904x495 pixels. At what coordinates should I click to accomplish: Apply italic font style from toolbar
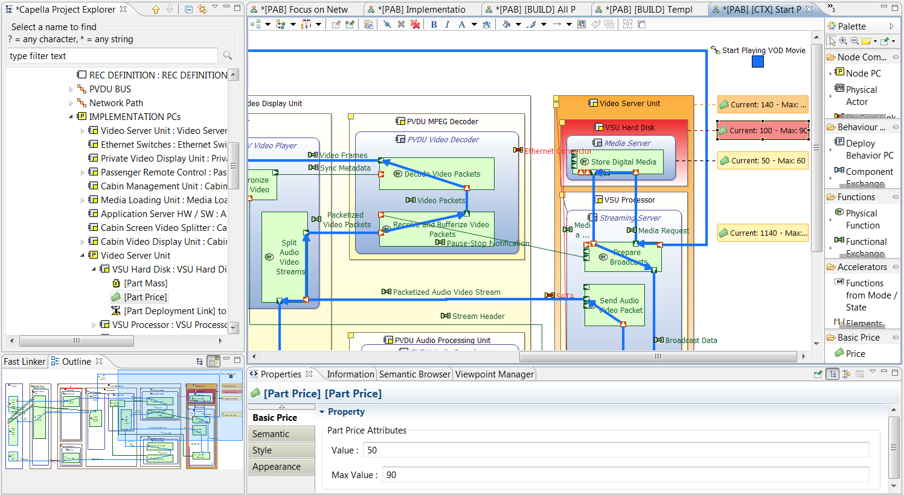[447, 24]
